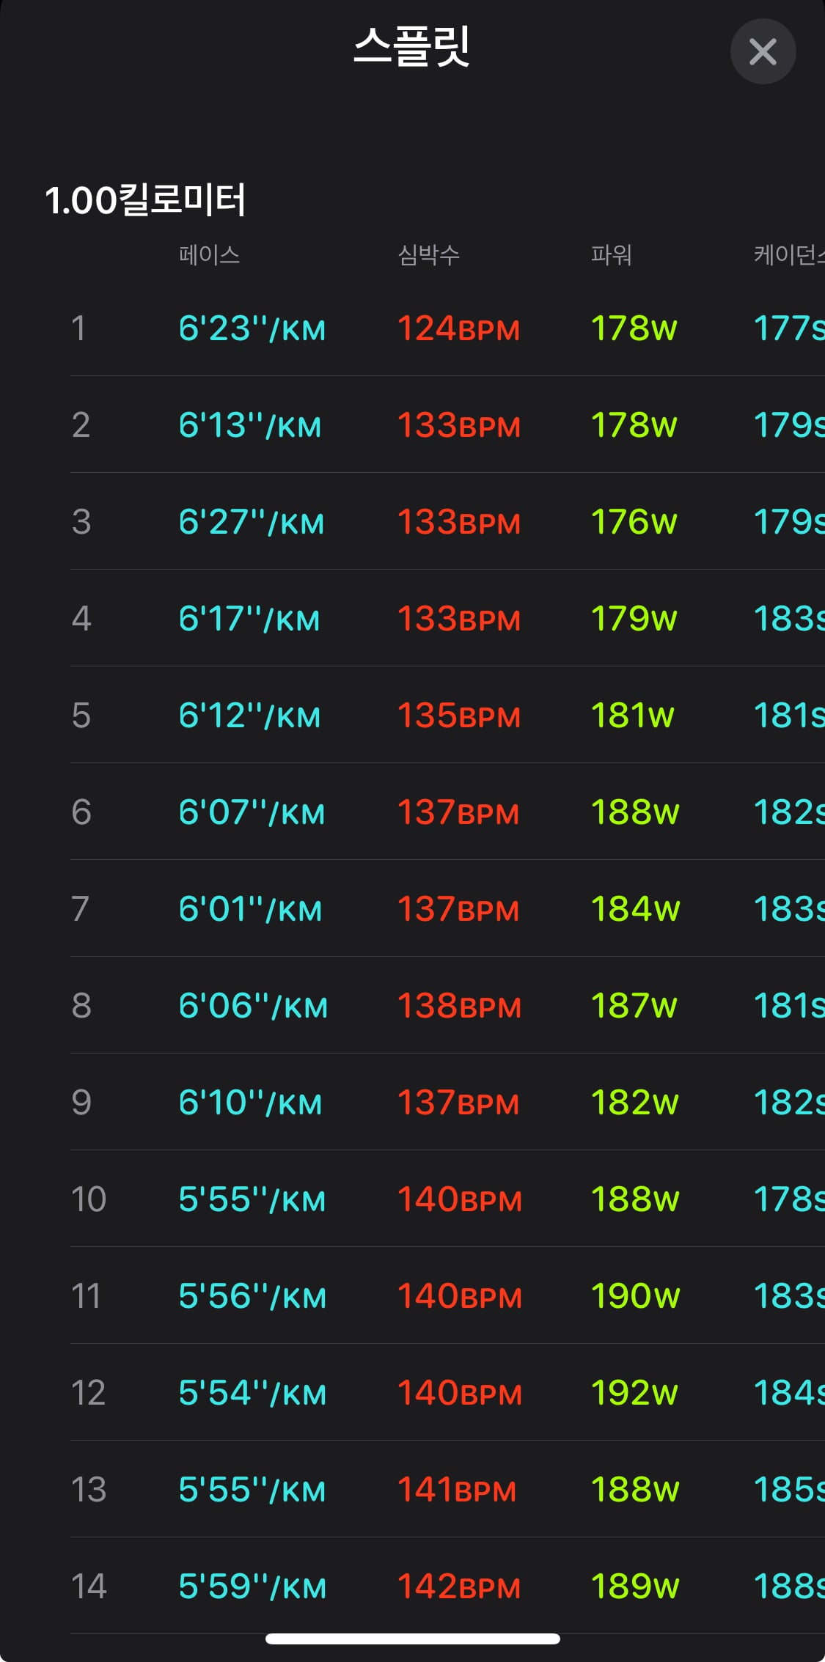Select split 13 heart rate 141BPM
825x1662 pixels.
point(457,1490)
